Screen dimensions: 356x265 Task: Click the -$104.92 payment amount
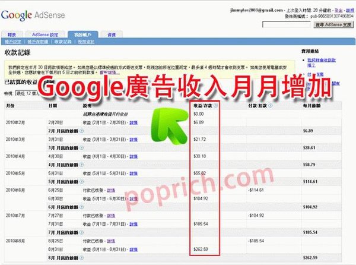click(x=256, y=216)
